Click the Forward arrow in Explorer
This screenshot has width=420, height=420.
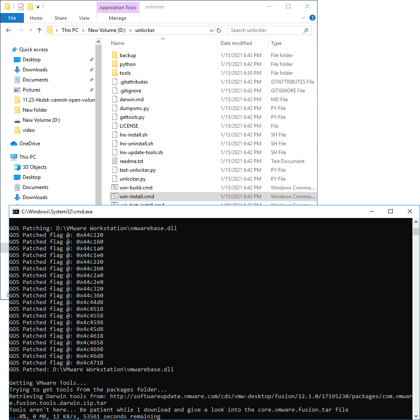(21, 30)
